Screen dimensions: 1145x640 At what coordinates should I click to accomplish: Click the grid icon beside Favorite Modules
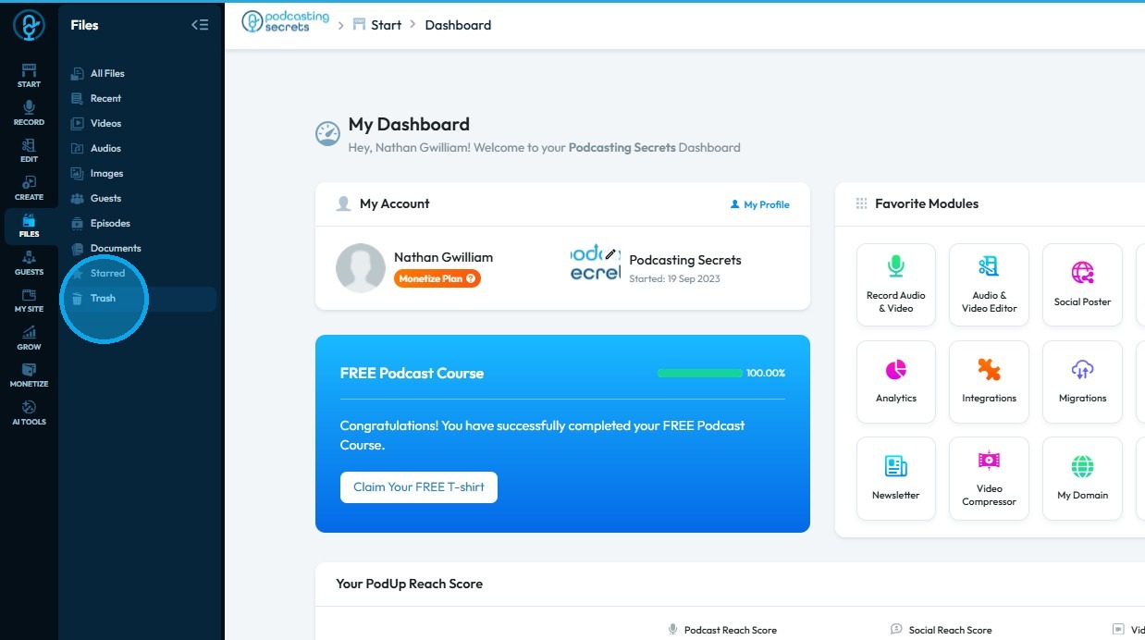pos(861,203)
